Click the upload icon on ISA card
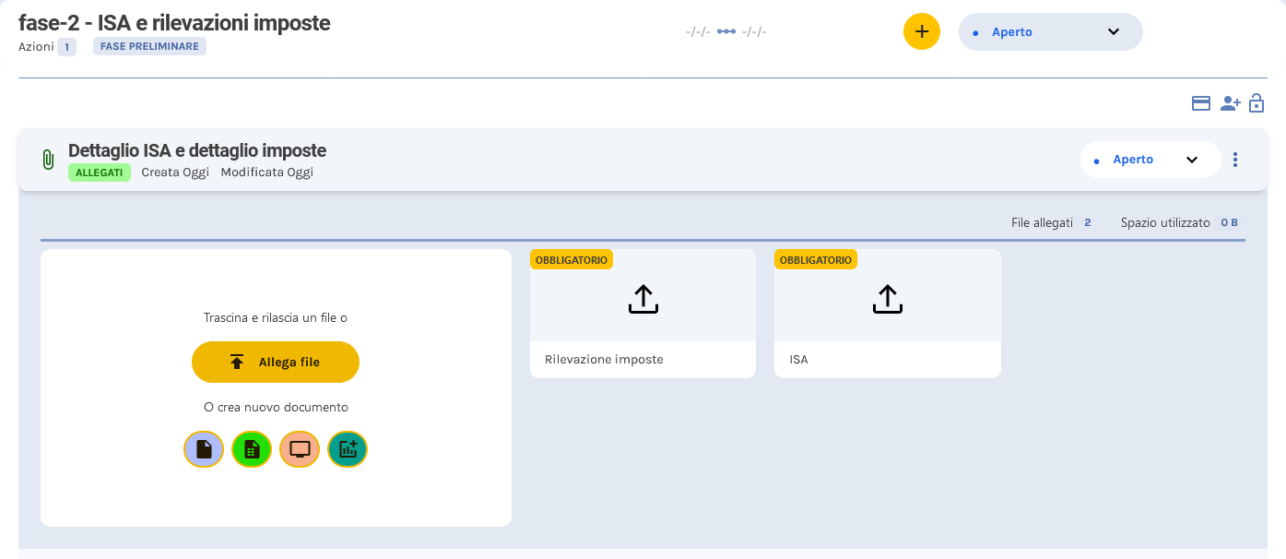The height and width of the screenshot is (559, 1286). click(x=887, y=298)
